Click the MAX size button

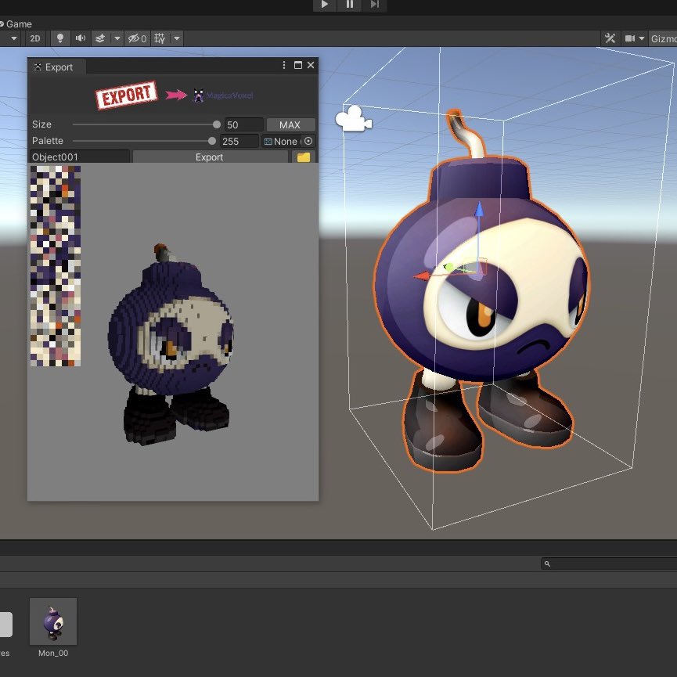tap(290, 124)
